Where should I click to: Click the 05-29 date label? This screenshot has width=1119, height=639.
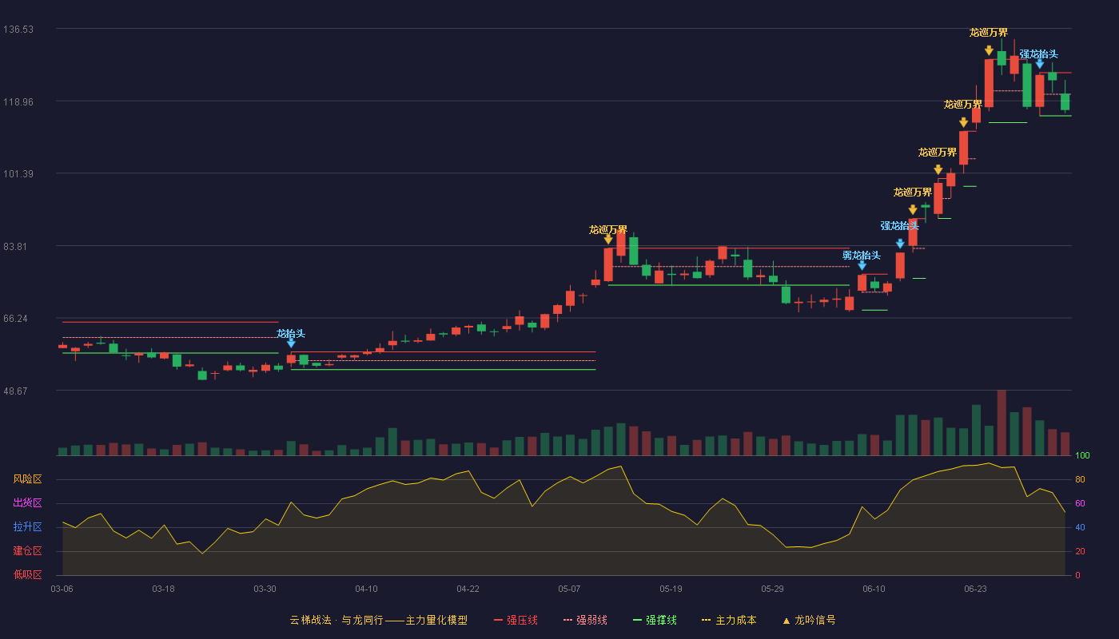(772, 589)
